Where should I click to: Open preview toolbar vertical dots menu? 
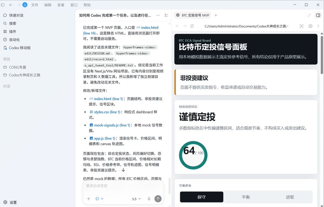click(x=319, y=26)
